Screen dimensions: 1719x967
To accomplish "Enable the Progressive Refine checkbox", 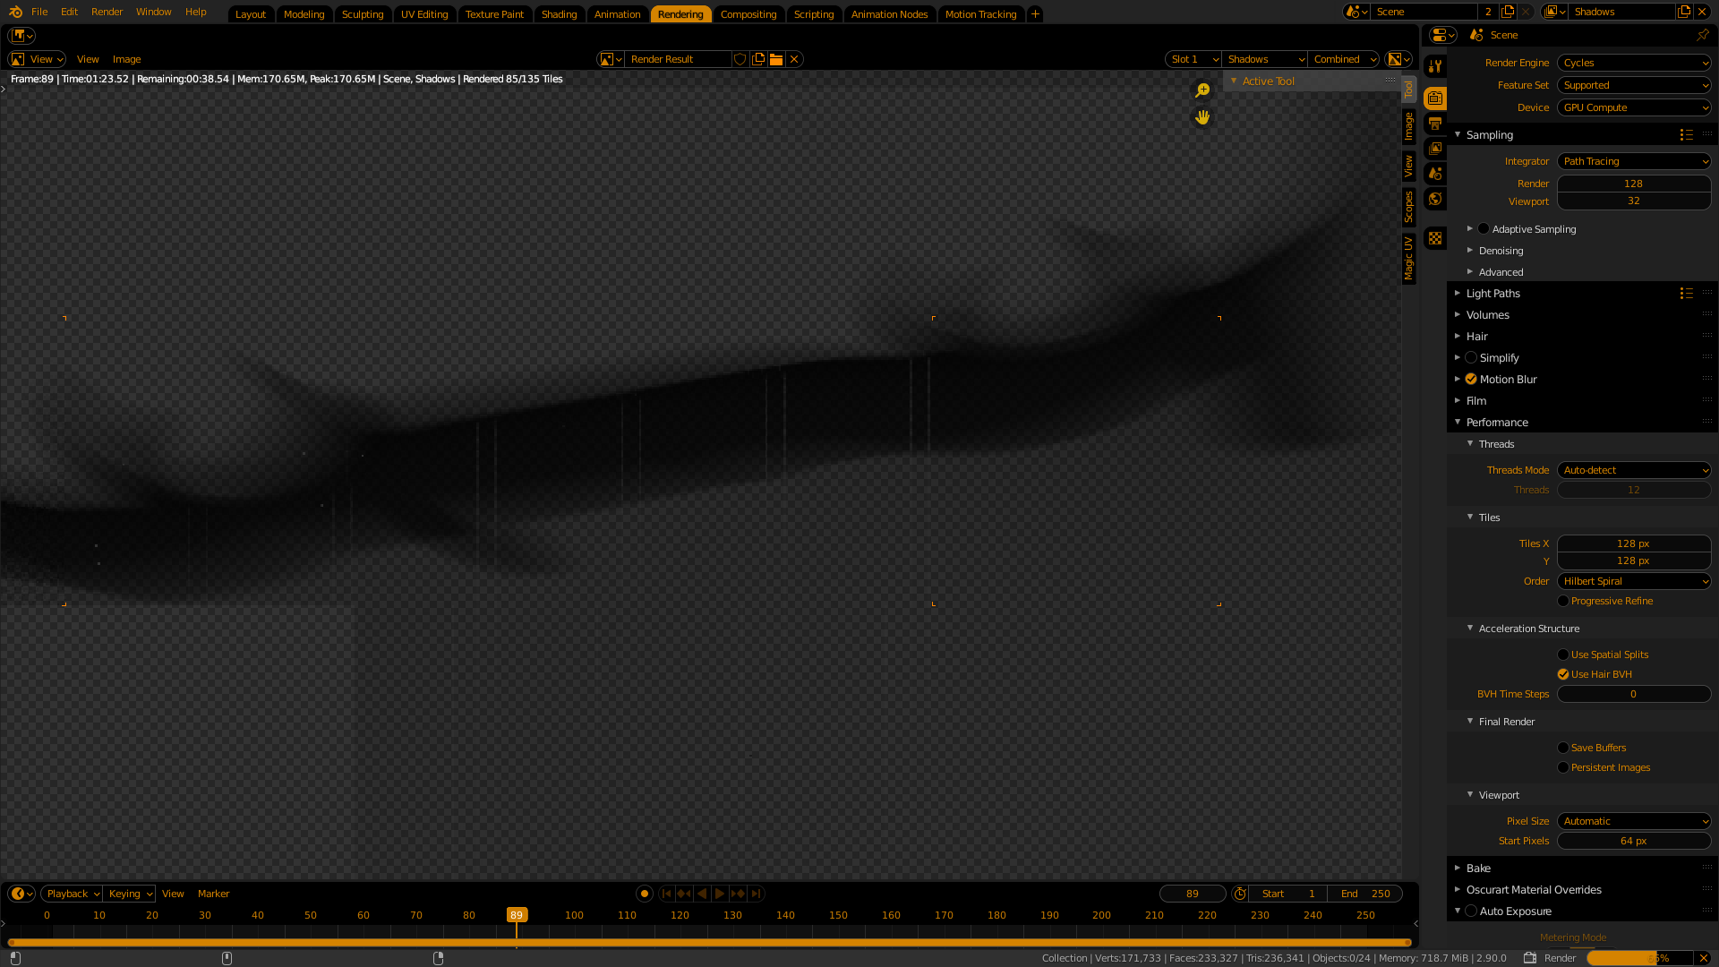I will pos(1563,601).
